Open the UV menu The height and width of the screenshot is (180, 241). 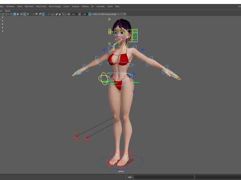92,6
